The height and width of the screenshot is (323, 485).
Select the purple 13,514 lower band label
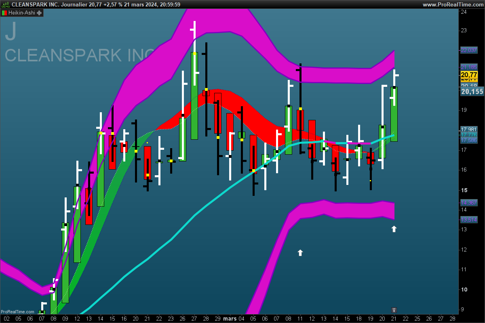point(469,220)
